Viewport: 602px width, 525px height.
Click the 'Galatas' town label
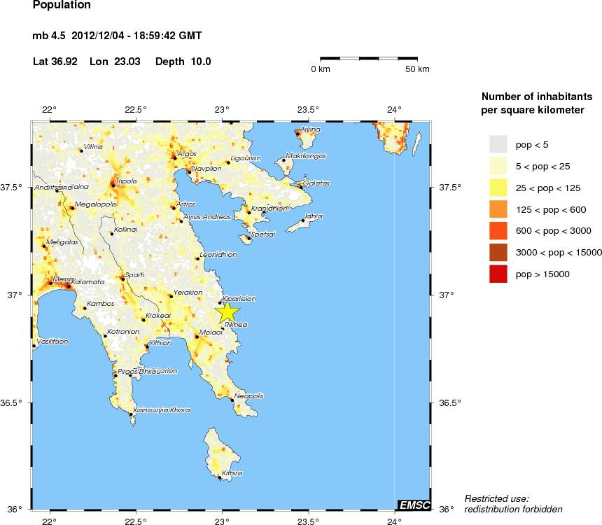[x=316, y=183]
